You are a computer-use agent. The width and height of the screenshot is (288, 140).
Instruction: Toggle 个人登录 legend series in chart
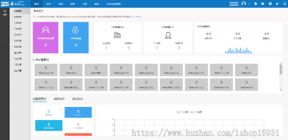(x=196, y=112)
